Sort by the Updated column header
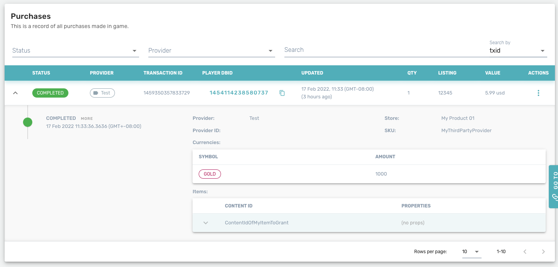Viewport: 558px width, 267px height. click(x=312, y=73)
